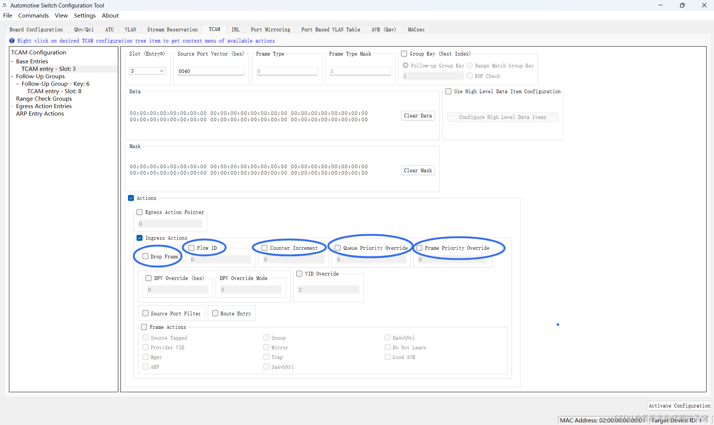Enable the Frame Actions checkbox
This screenshot has height=425, width=714.
pos(144,327)
